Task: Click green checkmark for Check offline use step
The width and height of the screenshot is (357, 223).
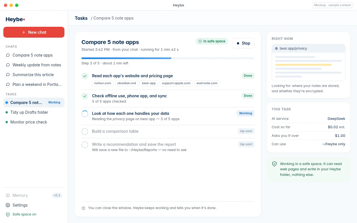Action: 85,96
